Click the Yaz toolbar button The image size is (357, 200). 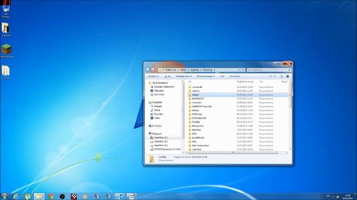(x=222, y=76)
